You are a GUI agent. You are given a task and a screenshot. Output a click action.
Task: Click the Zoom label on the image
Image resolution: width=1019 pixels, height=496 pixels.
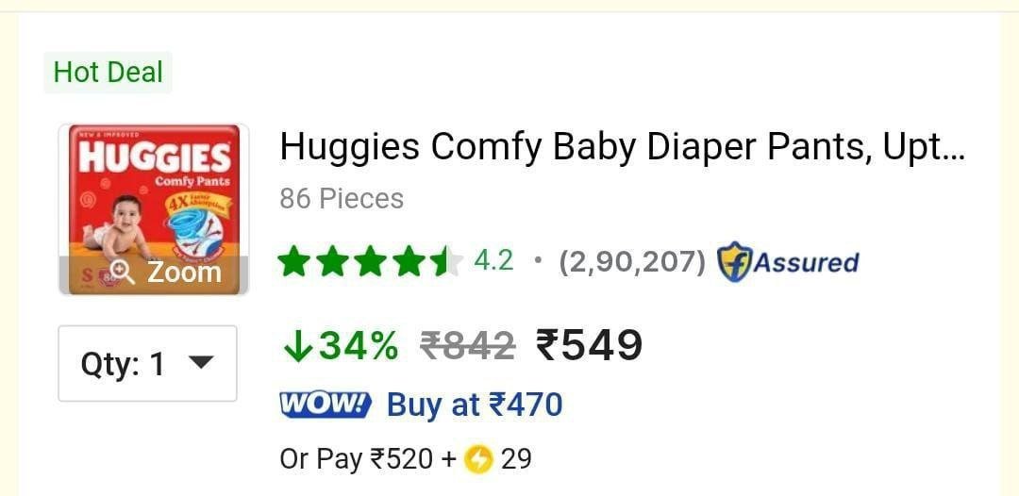184,272
